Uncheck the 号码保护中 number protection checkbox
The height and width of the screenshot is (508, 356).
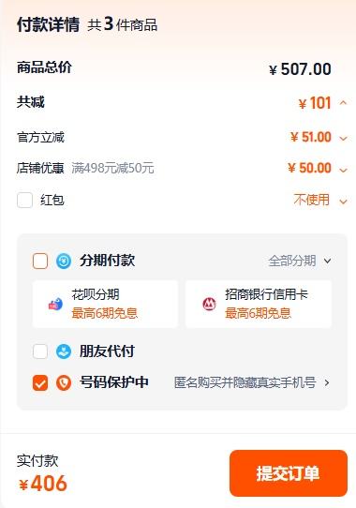40,383
